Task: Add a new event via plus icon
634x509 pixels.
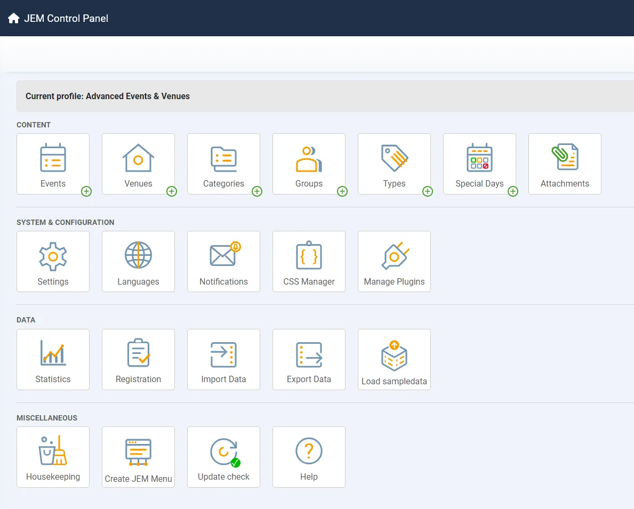Action: pyautogui.click(x=86, y=191)
